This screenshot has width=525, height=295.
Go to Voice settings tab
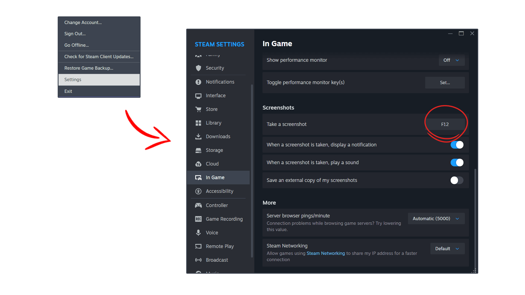(x=218, y=233)
